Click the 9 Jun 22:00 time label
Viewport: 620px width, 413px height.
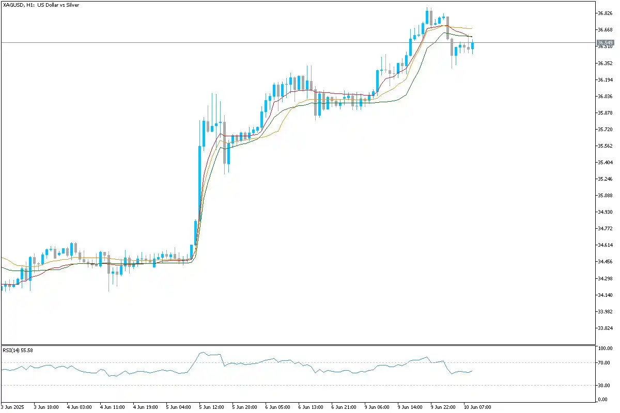pos(443,407)
